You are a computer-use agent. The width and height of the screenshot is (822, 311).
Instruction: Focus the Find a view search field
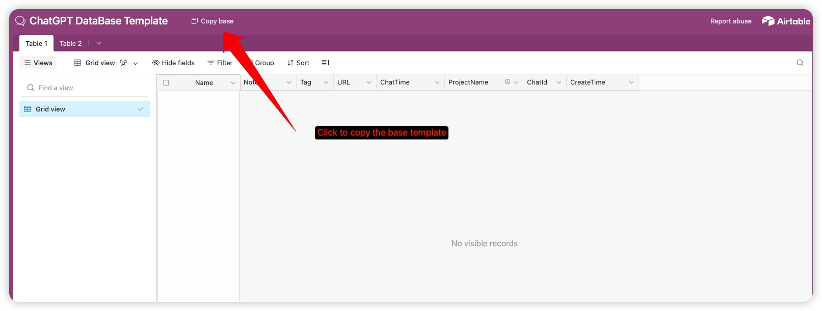[x=85, y=88]
